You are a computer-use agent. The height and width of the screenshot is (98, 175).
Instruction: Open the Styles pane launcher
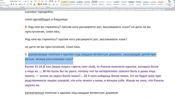click(x=172, y=7)
